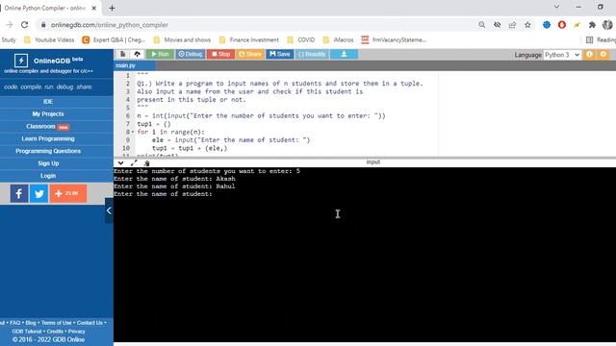Download the source code
This screenshot has width=616, height=346.
coord(344,54)
